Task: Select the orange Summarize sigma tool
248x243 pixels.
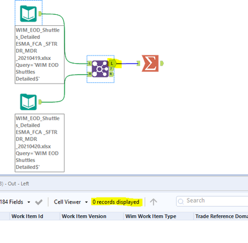Action: [150, 63]
